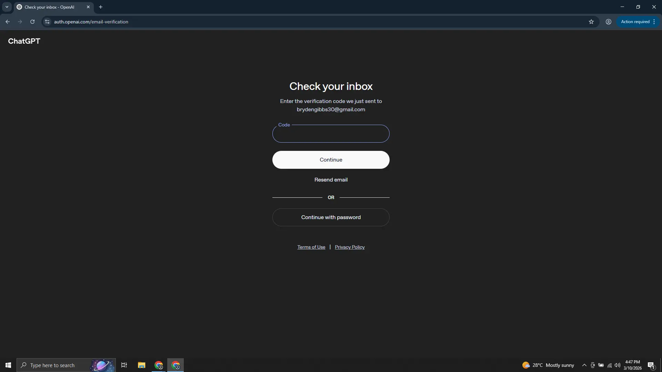Click the Mostly sunny weather text
The height and width of the screenshot is (372, 662).
click(560, 365)
